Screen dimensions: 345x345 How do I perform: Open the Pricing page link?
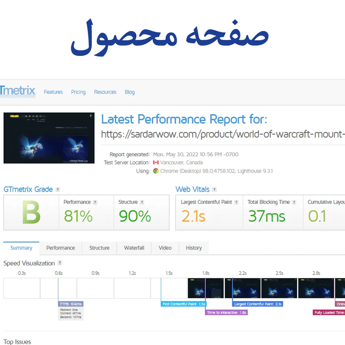click(78, 92)
